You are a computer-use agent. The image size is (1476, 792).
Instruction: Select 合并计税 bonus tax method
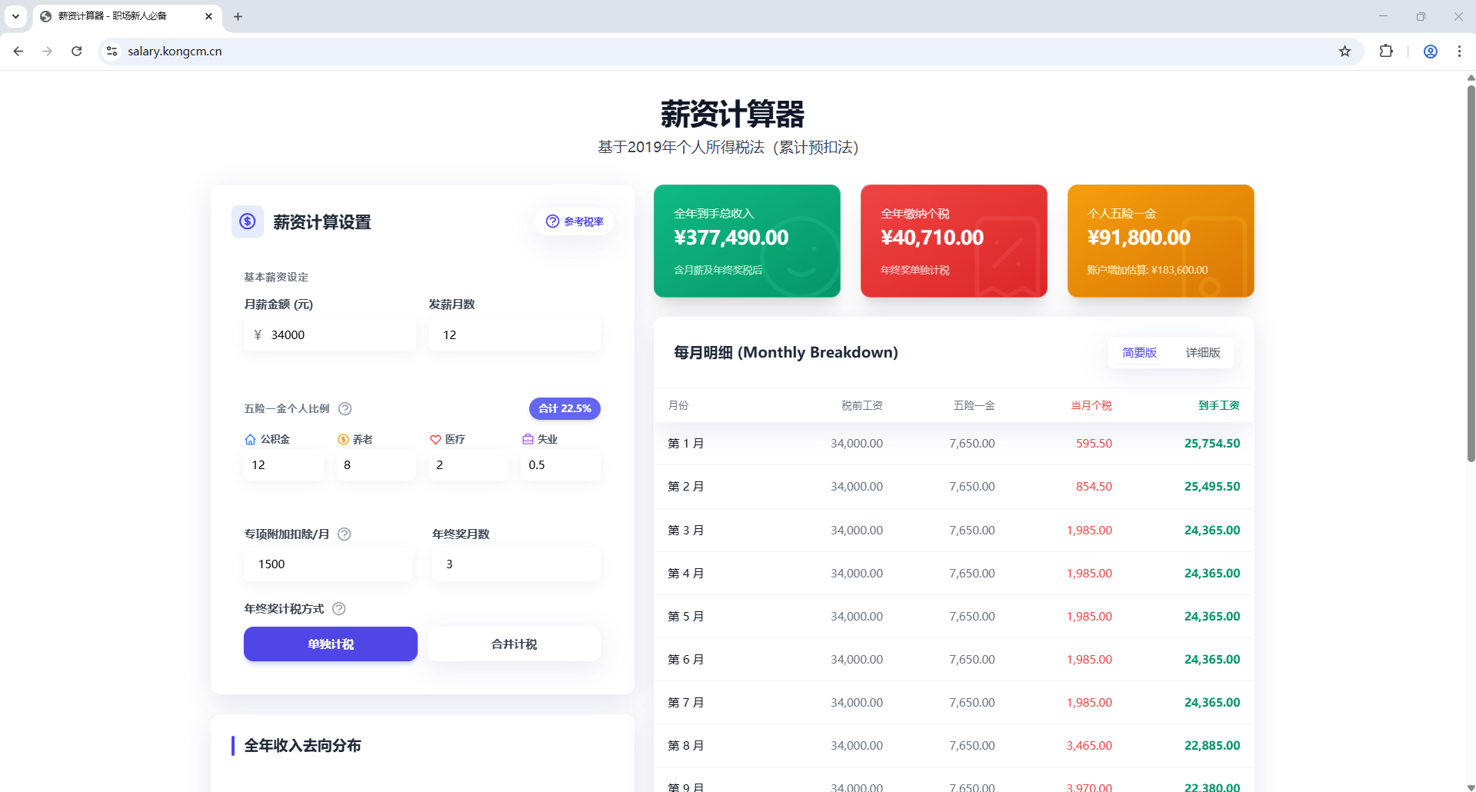pos(514,644)
